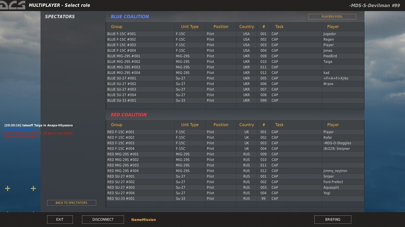Select BLUE SU-27 #001 slot
The height and width of the screenshot is (227, 405).
(x=235, y=78)
